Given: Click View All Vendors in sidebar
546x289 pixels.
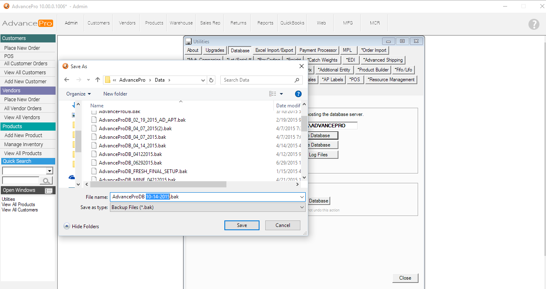Looking at the screenshot, I should coord(22,118).
